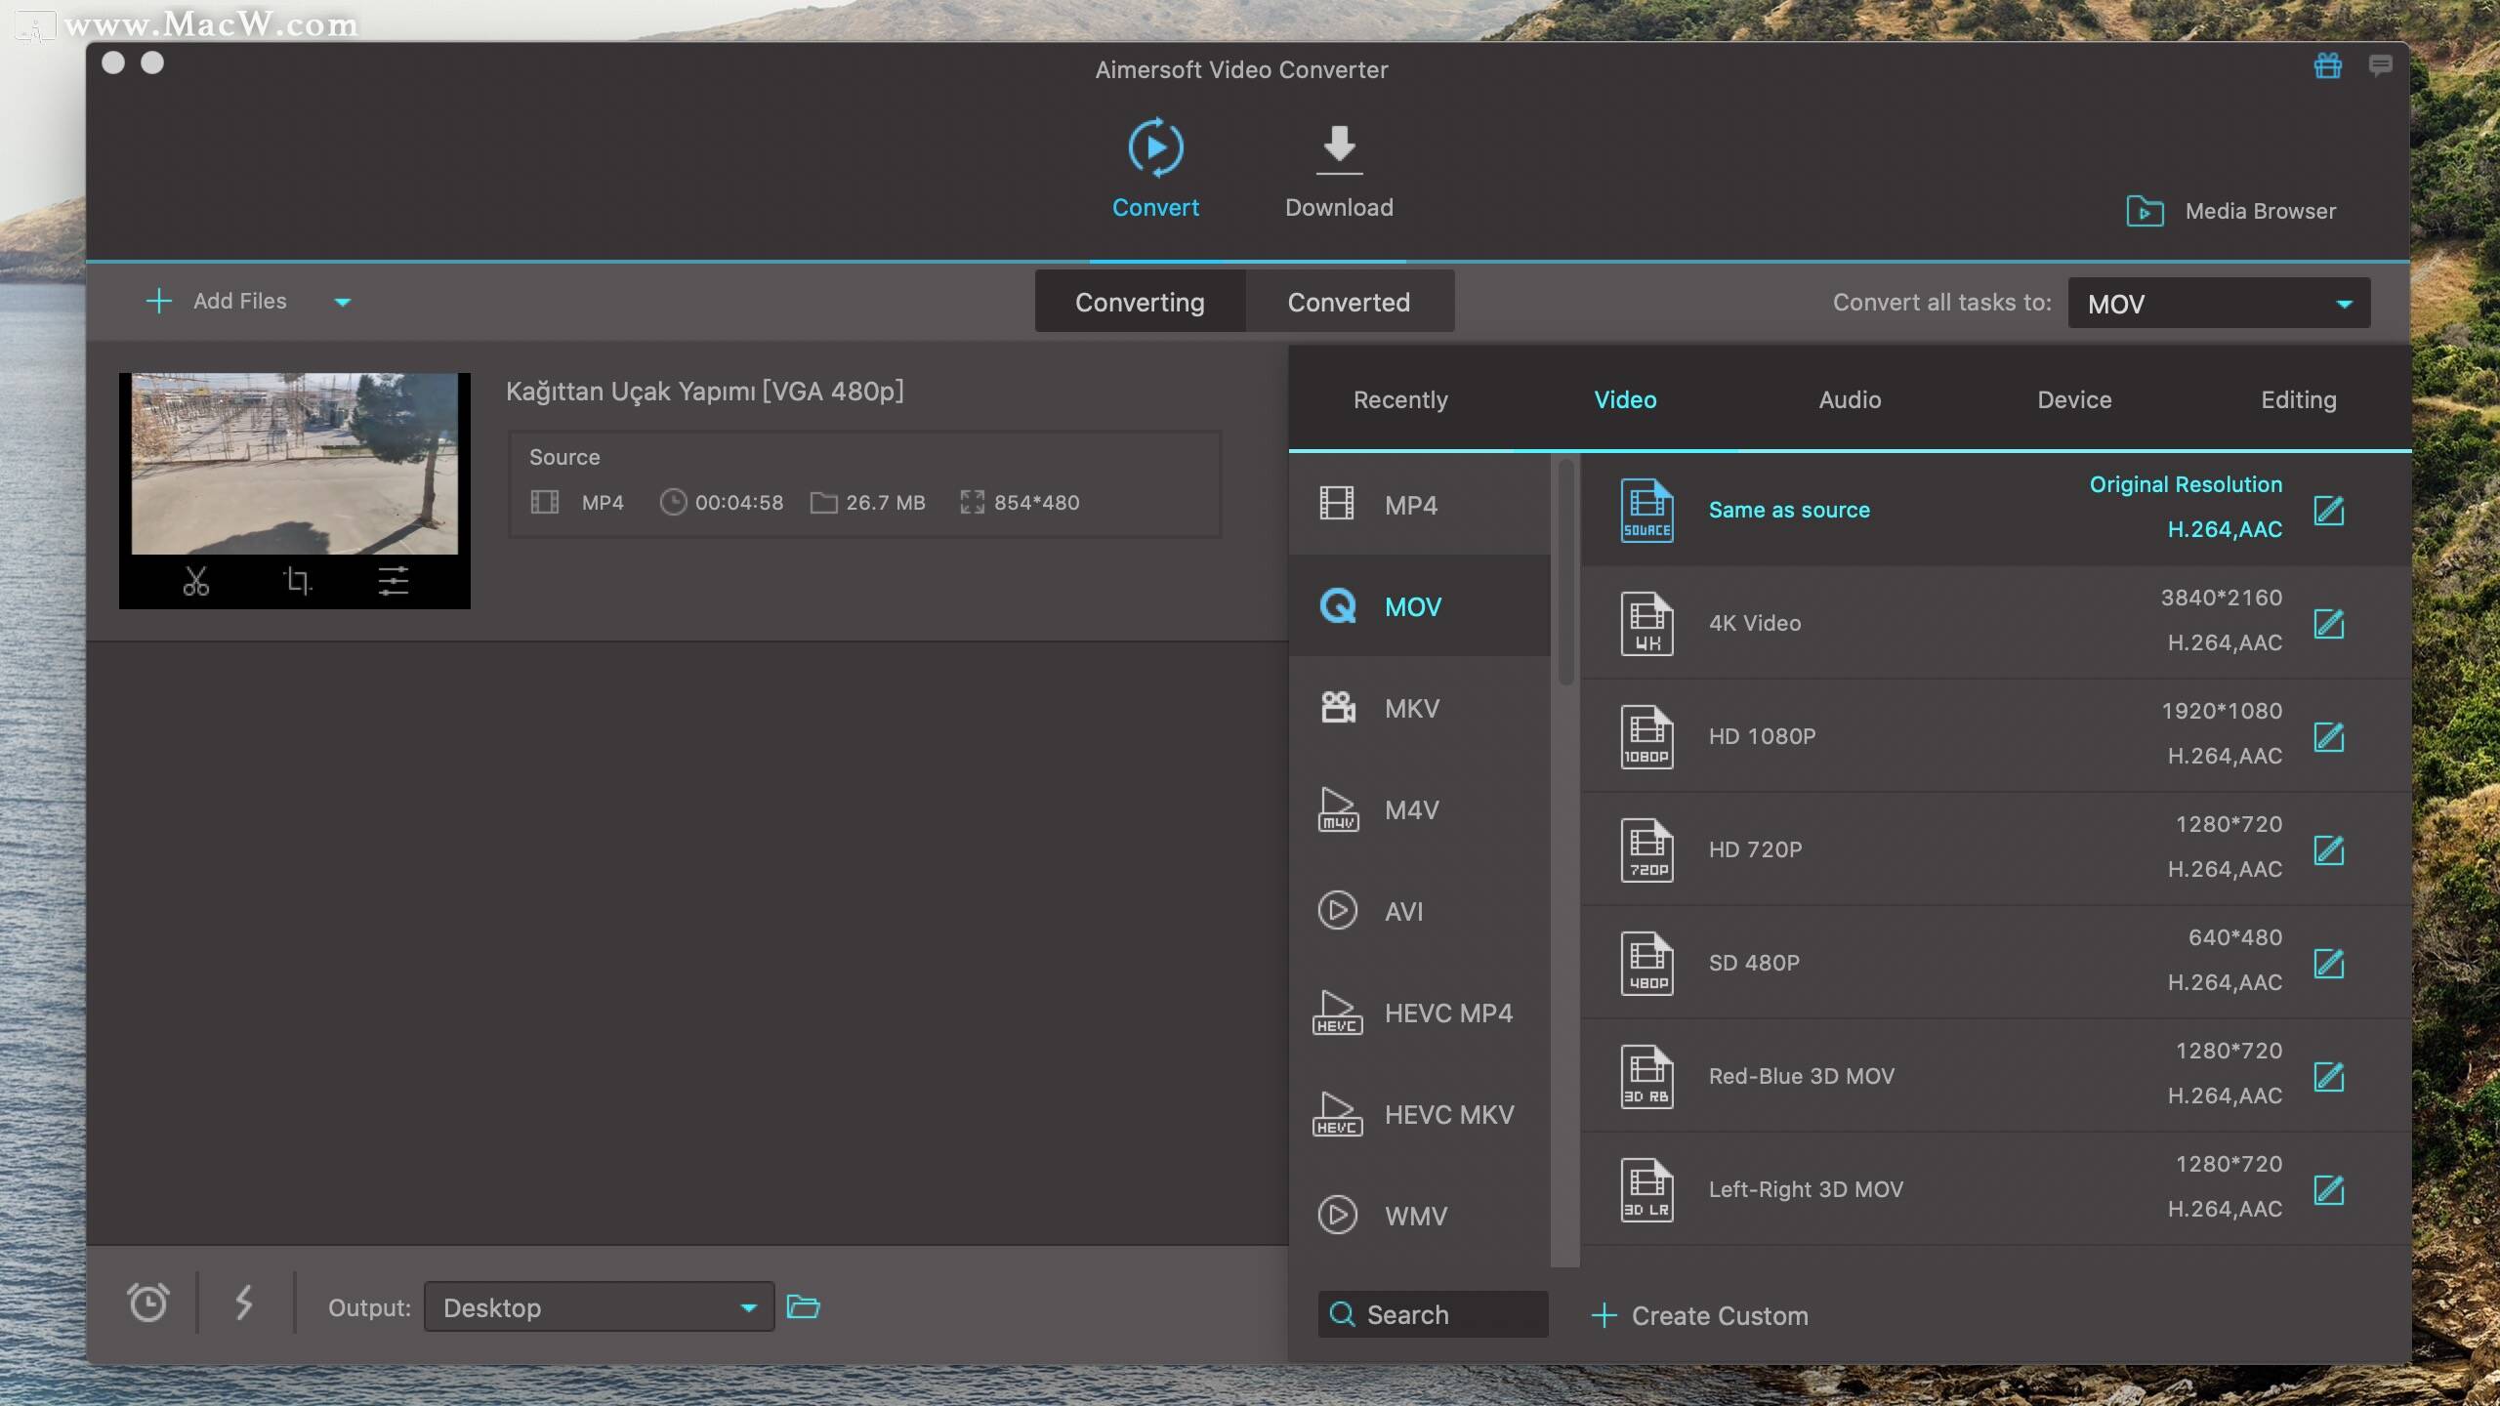Image resolution: width=2500 pixels, height=1406 pixels.
Task: Open the Output Desktop dropdown
Action: click(x=600, y=1306)
